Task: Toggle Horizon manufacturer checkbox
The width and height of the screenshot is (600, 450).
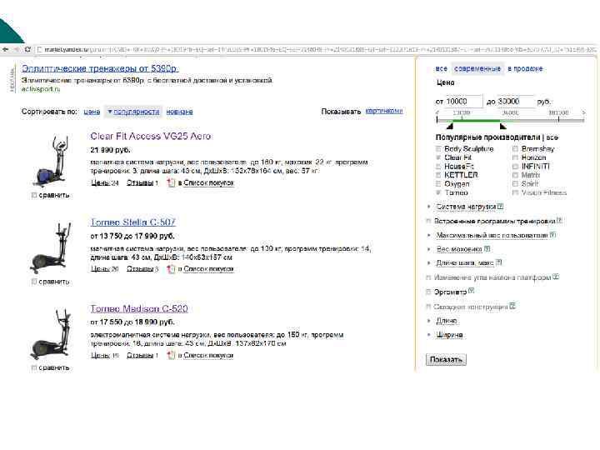Action: [516, 157]
